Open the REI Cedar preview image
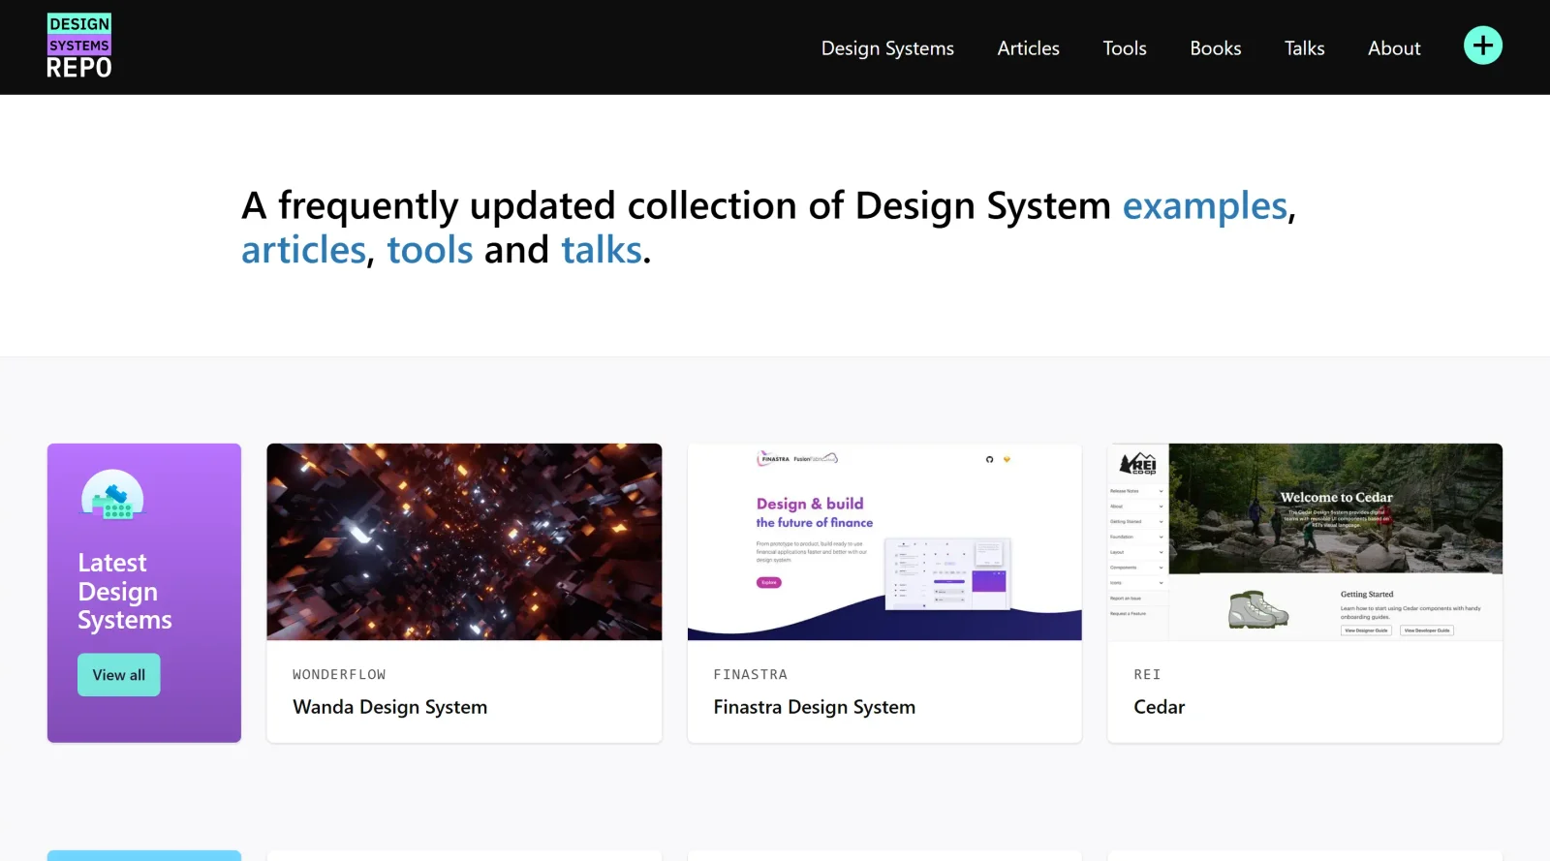The width and height of the screenshot is (1550, 861). tap(1304, 541)
